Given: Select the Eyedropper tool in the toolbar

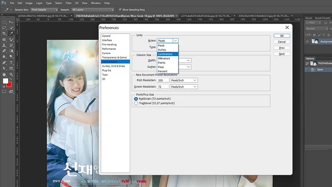Looking at the screenshot, I should click(x=11, y=33).
